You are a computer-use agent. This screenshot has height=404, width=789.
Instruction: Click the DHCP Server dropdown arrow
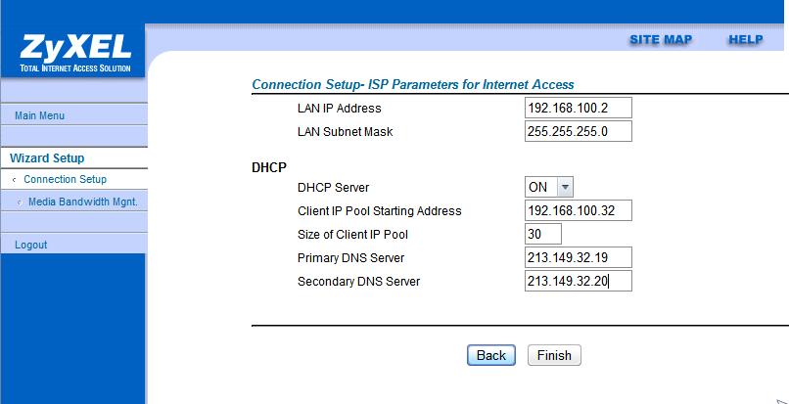[565, 187]
